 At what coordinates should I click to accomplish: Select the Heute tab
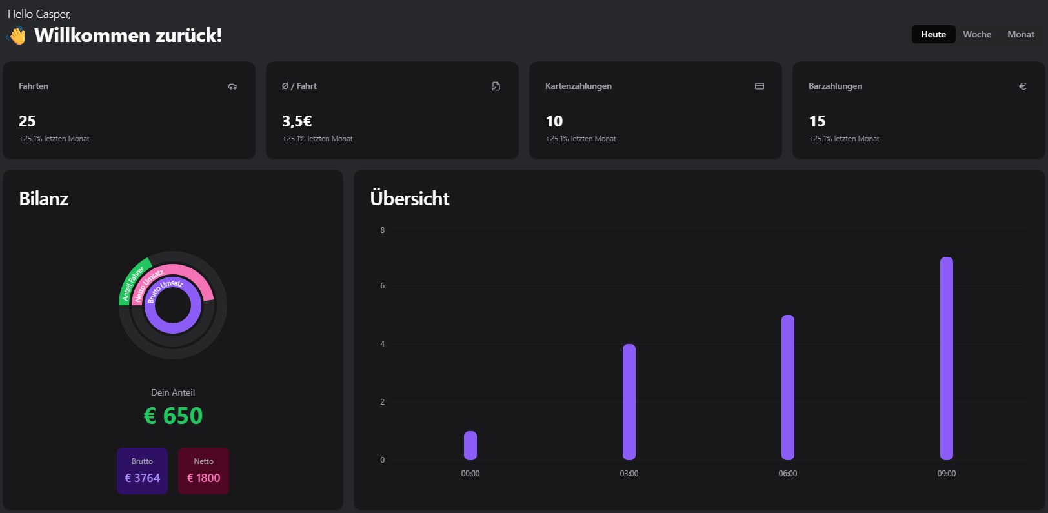[933, 34]
